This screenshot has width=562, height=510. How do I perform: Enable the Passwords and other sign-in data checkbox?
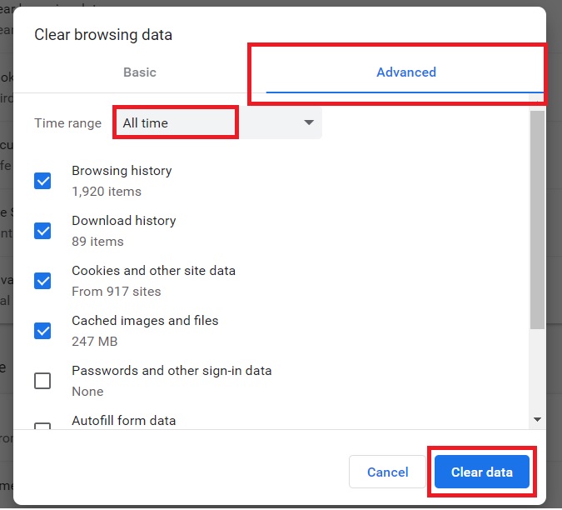pyautogui.click(x=42, y=381)
